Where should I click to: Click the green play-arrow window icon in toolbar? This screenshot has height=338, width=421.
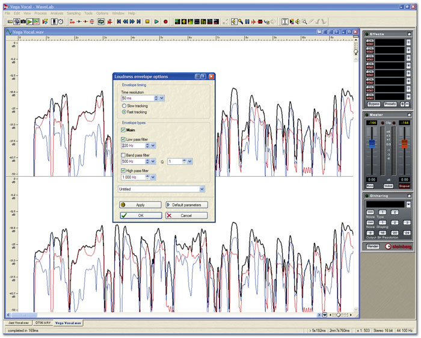pyautogui.click(x=29, y=22)
